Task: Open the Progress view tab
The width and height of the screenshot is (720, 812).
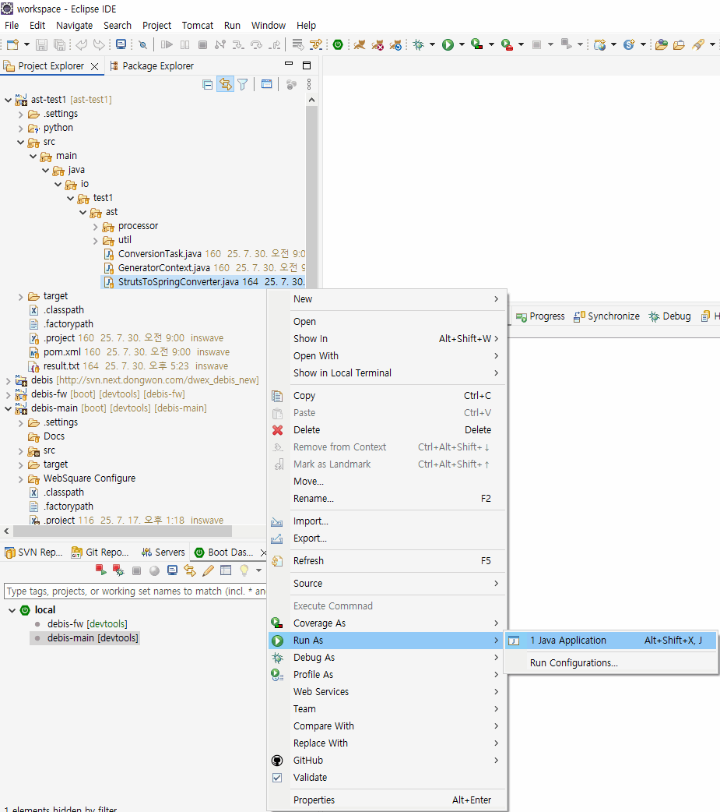Action: (540, 316)
